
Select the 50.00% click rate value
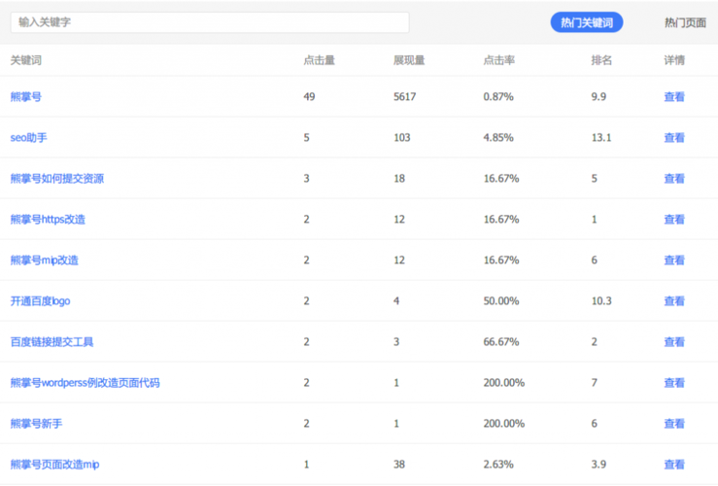click(501, 301)
